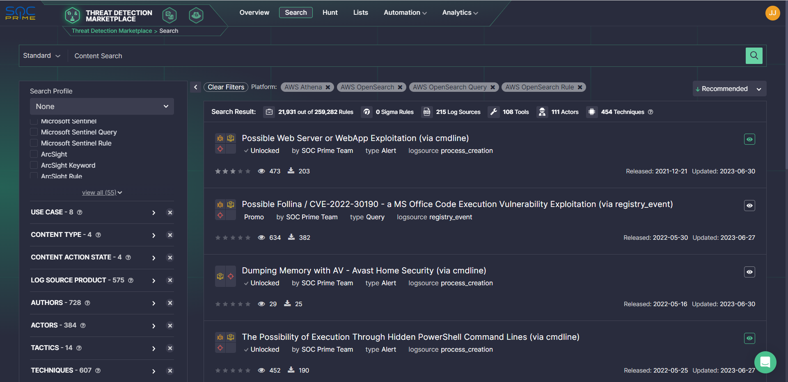Click the JJ user avatar
This screenshot has width=788, height=382.
pos(772,13)
